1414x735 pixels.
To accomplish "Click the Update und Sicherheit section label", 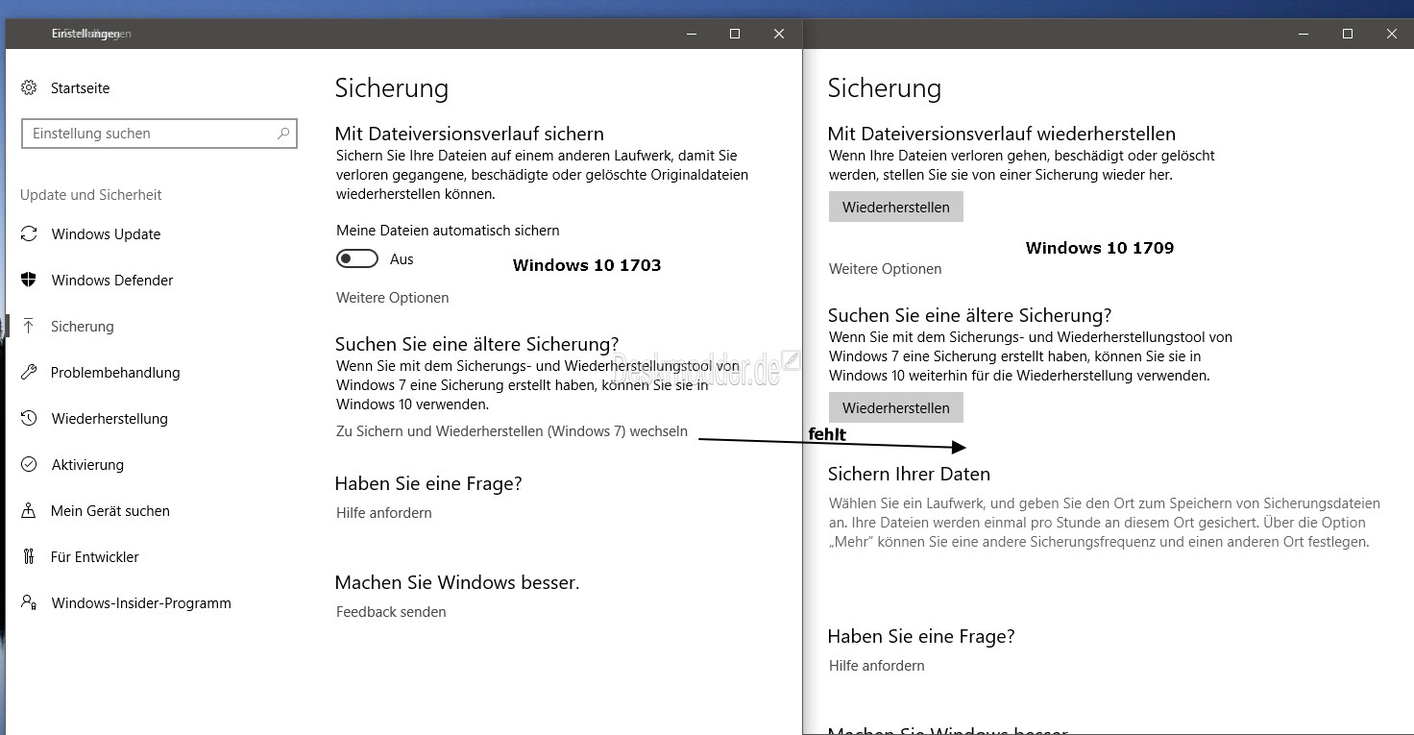I will [90, 194].
